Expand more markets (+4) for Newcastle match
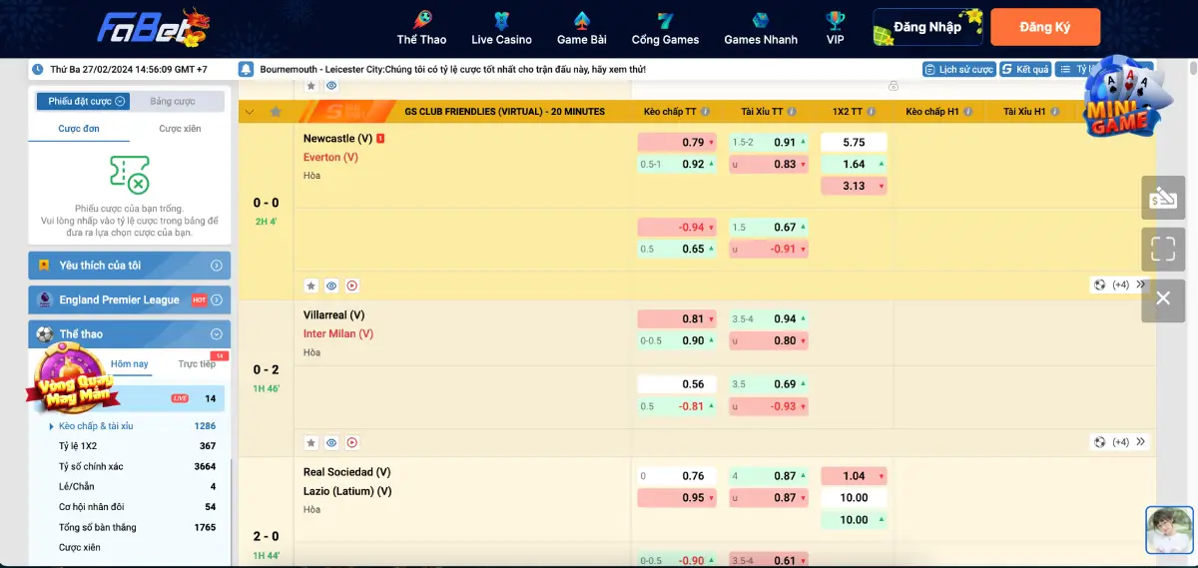Screen dimensions: 1198x568 [1119, 285]
